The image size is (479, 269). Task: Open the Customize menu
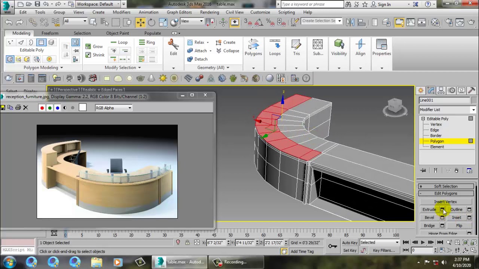(260, 12)
